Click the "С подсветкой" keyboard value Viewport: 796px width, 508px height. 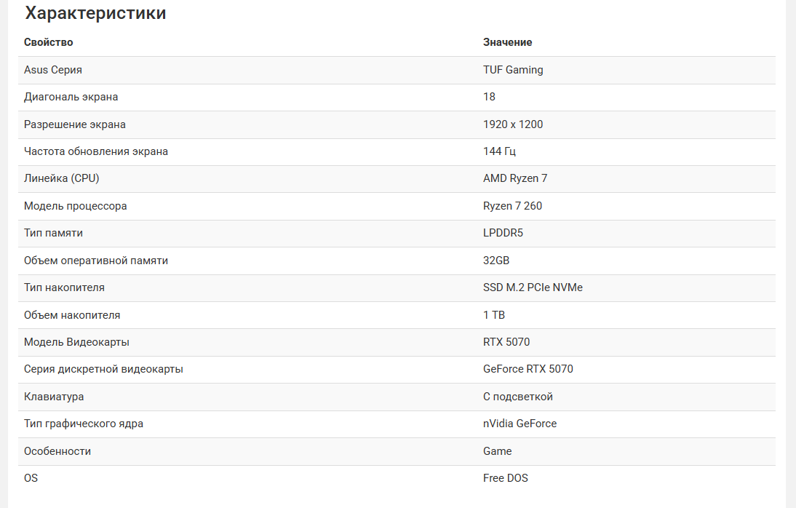tap(518, 397)
